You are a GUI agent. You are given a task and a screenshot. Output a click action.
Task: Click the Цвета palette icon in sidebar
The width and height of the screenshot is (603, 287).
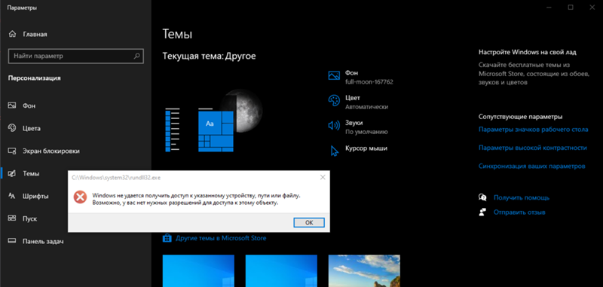click(x=12, y=128)
